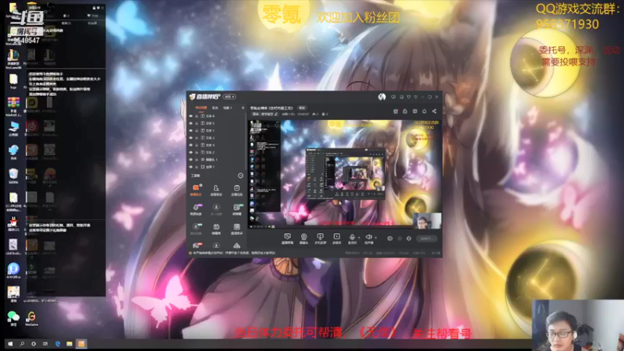624x351 pixels.
Task: Open the Windows Start menu
Action: [10, 343]
